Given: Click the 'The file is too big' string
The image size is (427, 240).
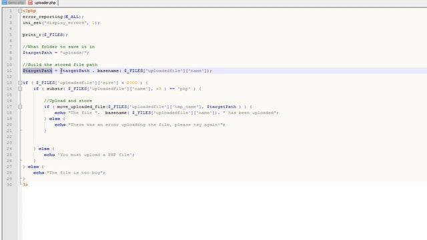Looking at the screenshot, I should coord(75,173).
